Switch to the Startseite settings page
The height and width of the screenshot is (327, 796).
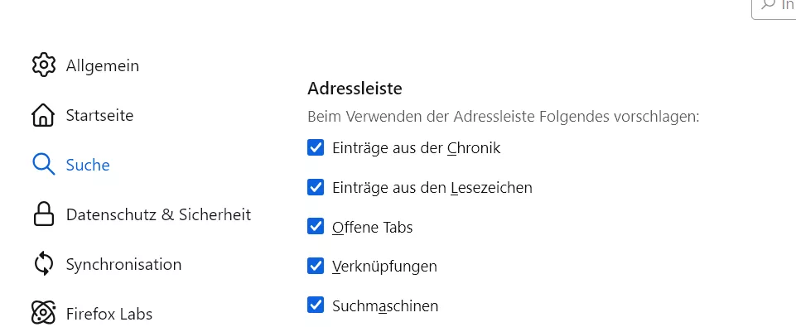pos(99,115)
